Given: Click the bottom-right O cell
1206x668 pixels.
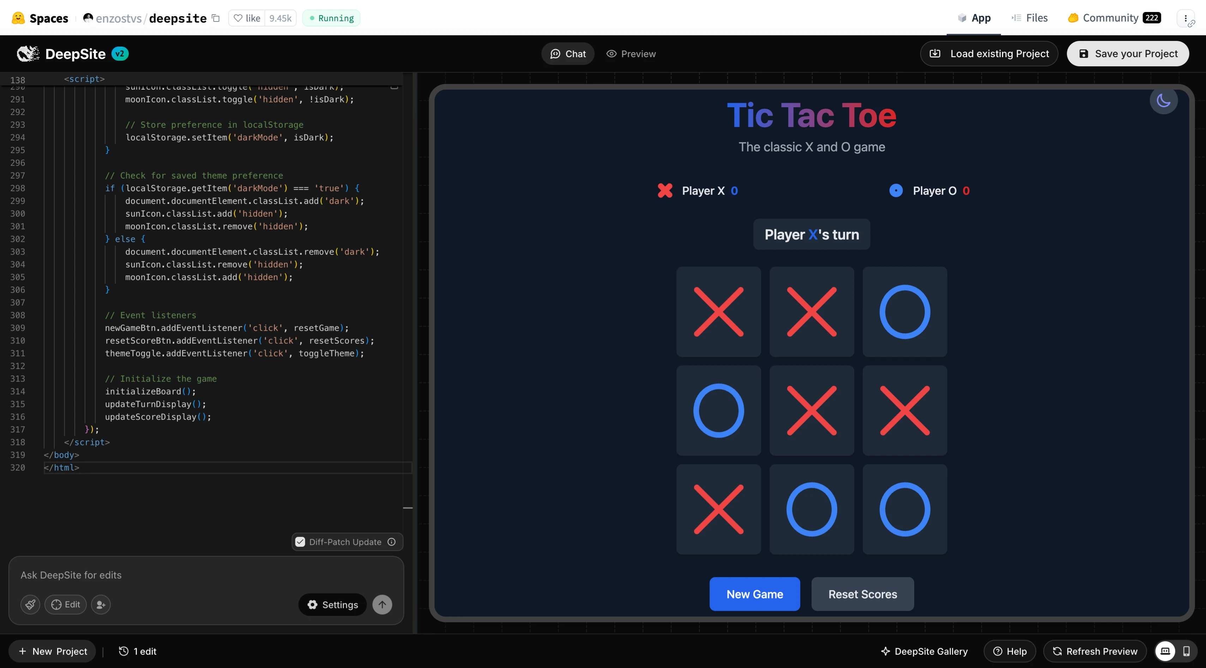Looking at the screenshot, I should click(905, 509).
